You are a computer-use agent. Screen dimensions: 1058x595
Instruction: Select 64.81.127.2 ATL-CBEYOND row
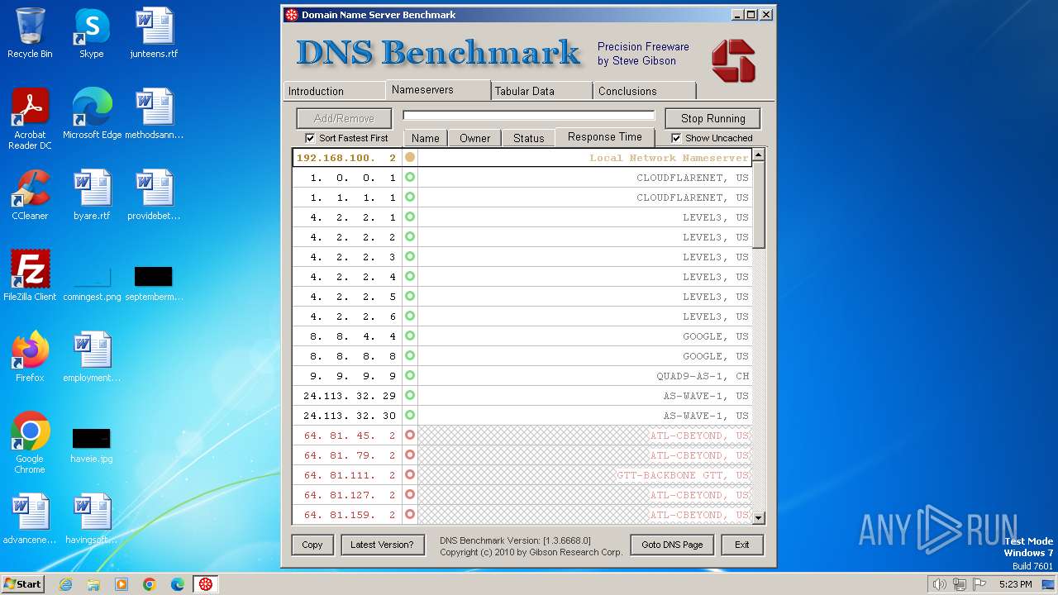coord(522,494)
